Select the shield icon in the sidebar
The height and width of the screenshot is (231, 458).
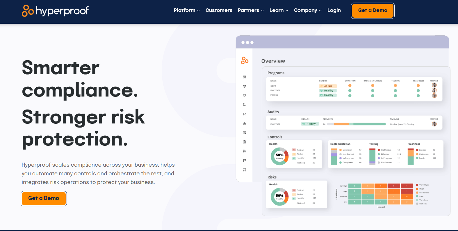pos(244,95)
